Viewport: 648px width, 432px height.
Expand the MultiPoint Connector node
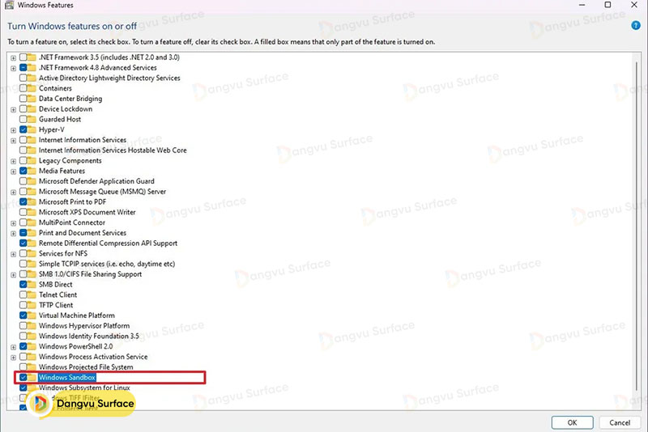(13, 222)
